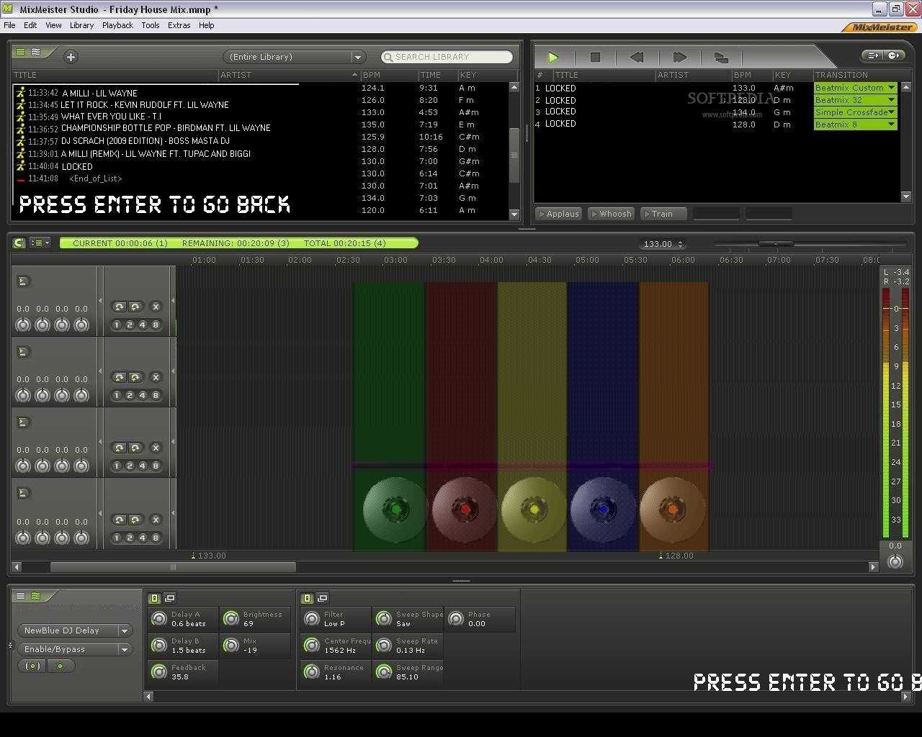
Task: Play the Applaus sound effect
Action: pyautogui.click(x=559, y=214)
